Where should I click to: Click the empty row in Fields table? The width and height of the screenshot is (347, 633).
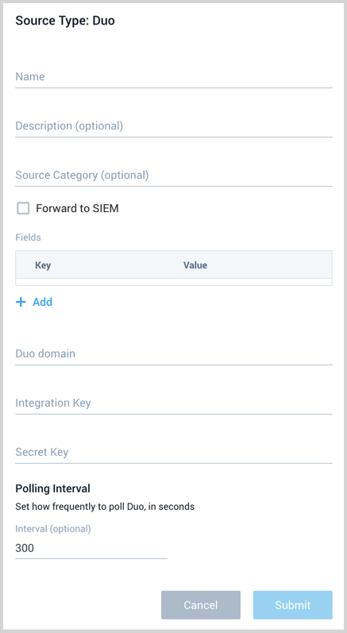pos(174,282)
